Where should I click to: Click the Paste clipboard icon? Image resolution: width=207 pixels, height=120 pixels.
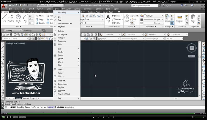click(x=193, y=18)
